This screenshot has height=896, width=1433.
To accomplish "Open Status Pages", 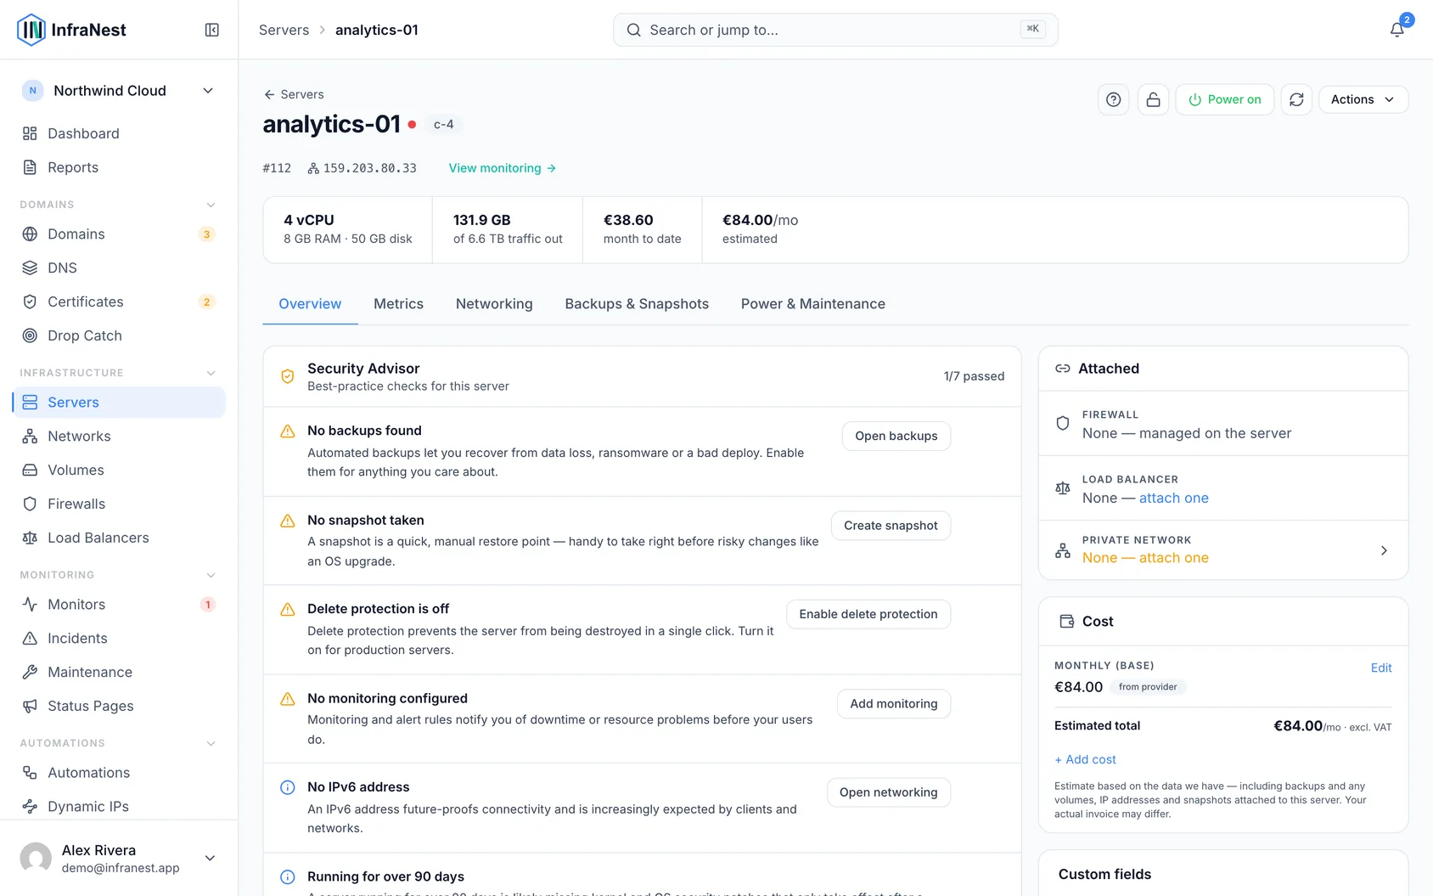I will coord(119,706).
